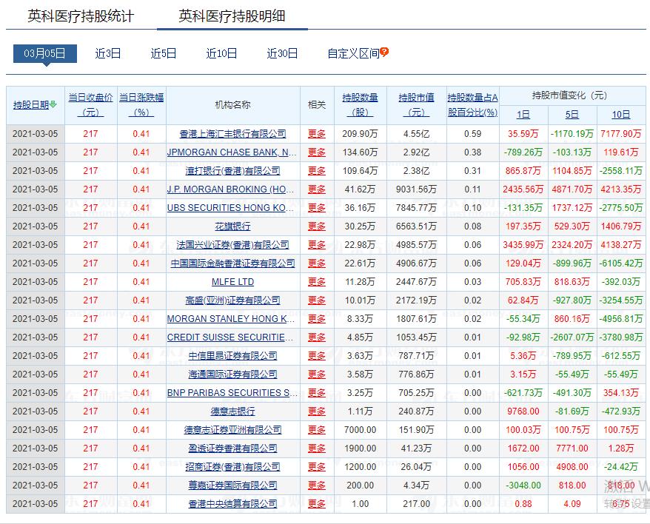This screenshot has width=650, height=524.
Task: Click the 7177.90万 ten-day change value
Action: pos(621,134)
